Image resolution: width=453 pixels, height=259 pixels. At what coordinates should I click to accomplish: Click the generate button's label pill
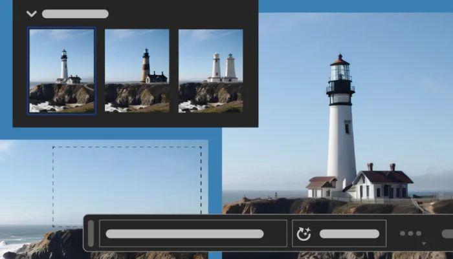(349, 234)
